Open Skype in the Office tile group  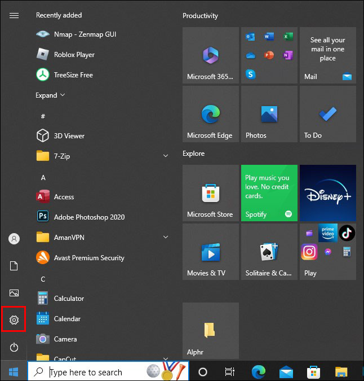pos(250,74)
